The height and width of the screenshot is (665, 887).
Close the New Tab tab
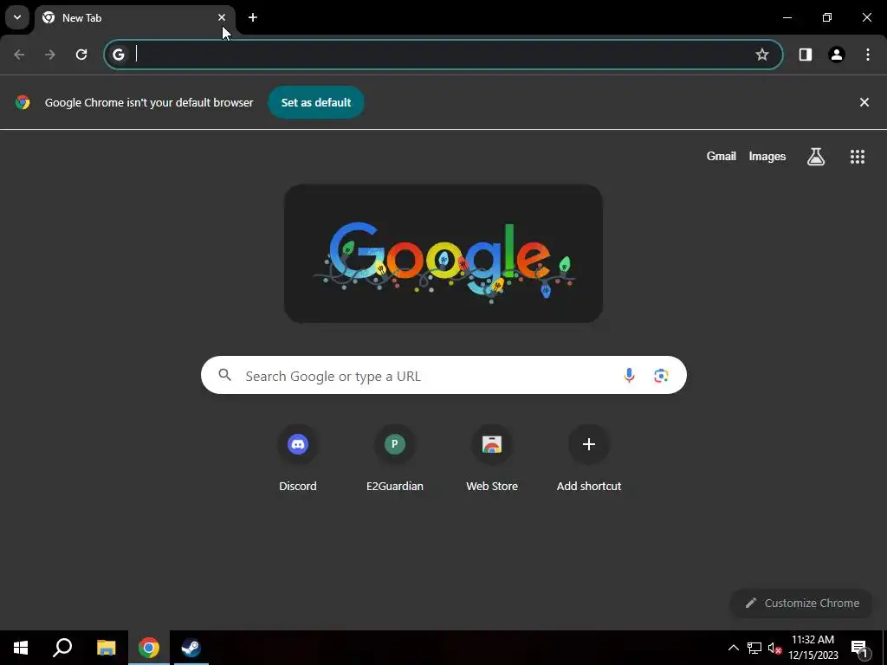[x=222, y=17]
